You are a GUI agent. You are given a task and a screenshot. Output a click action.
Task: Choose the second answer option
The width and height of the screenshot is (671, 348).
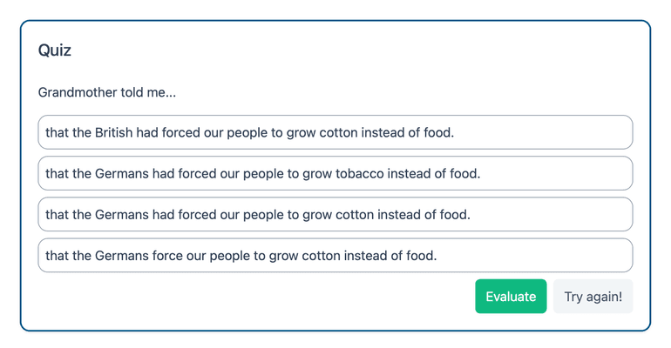click(x=335, y=173)
